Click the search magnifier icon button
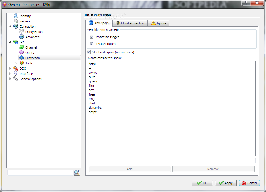Image resolution: width=266 pixels, height=192 pixels. pyautogui.click(x=77, y=173)
